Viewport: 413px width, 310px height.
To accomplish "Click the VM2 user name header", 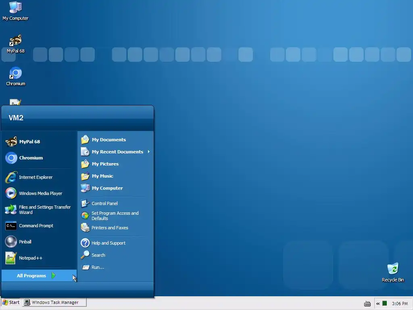I will (16, 117).
